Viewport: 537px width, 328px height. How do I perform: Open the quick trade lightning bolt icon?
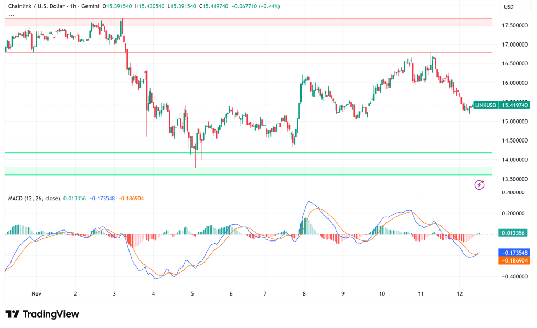(480, 184)
